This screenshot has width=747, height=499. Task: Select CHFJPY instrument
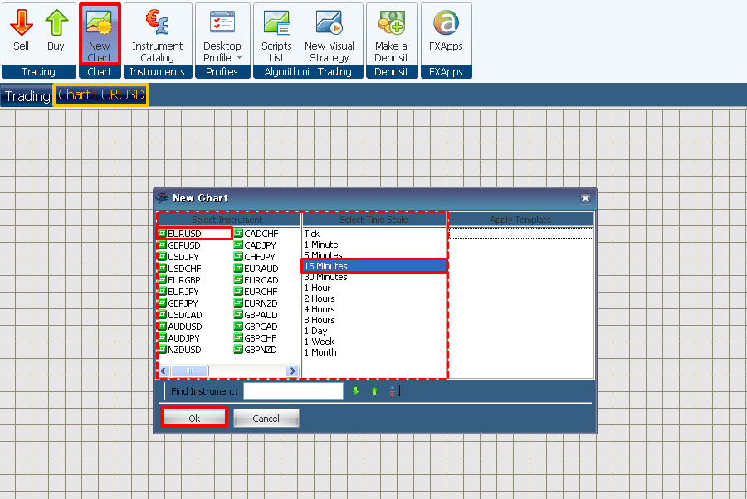255,257
